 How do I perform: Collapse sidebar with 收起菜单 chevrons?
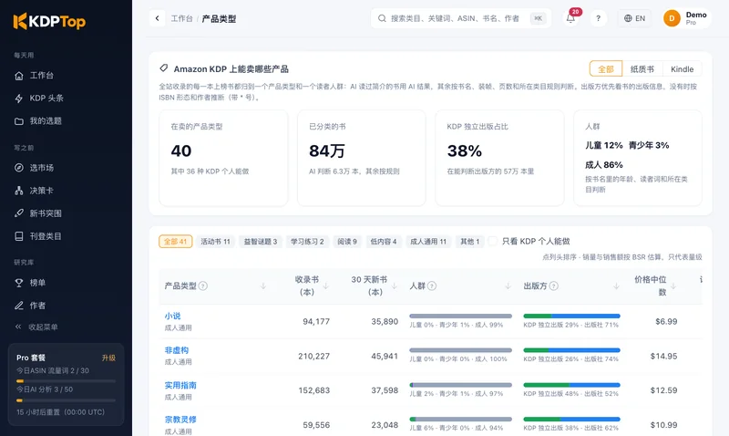point(18,327)
